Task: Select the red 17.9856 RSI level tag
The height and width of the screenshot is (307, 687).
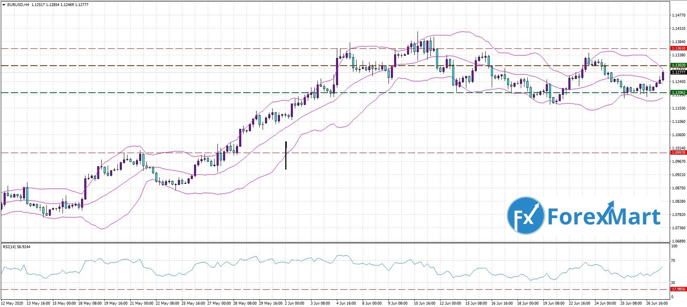Action: click(x=678, y=289)
